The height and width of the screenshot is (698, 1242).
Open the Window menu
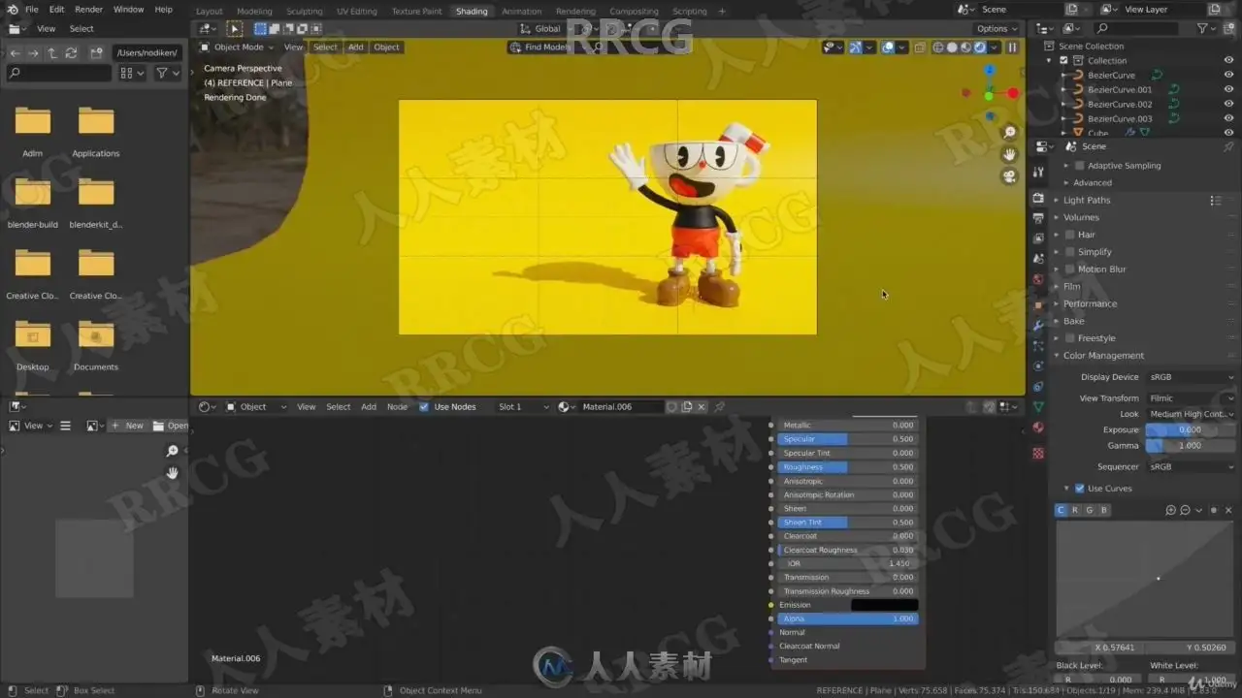[128, 10]
